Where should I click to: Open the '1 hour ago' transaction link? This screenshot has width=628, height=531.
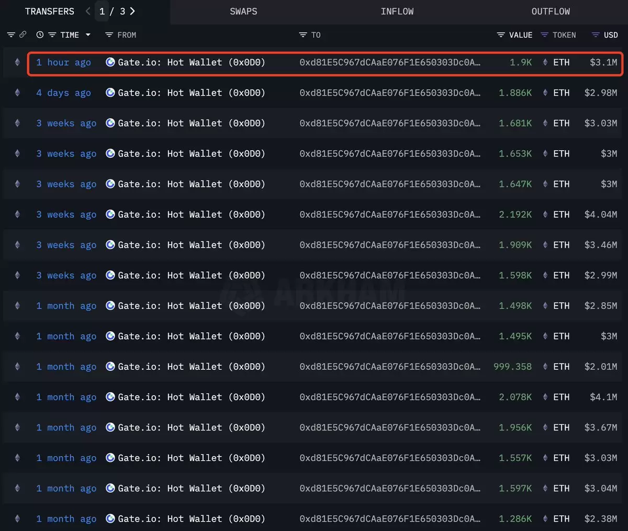[x=63, y=62]
